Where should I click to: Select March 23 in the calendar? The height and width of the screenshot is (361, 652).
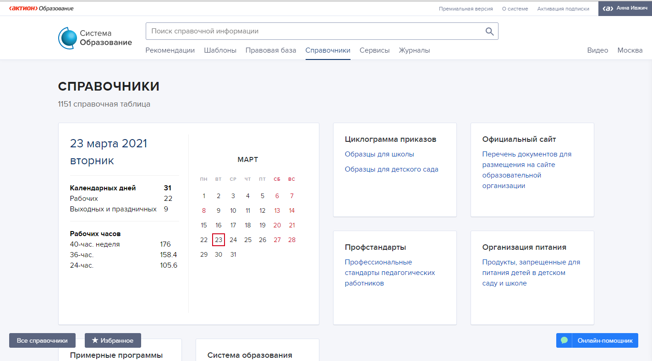tap(219, 240)
